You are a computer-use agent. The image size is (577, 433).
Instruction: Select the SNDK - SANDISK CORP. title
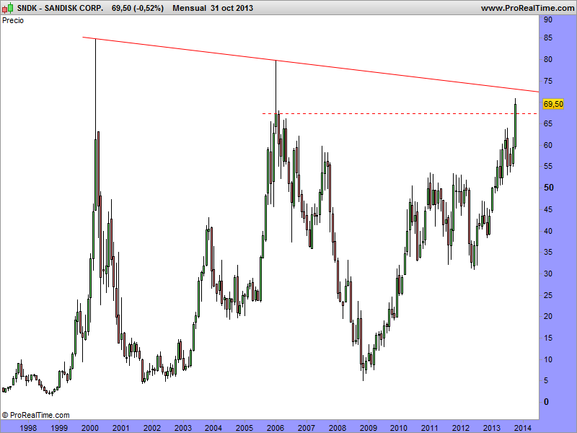click(x=60, y=8)
